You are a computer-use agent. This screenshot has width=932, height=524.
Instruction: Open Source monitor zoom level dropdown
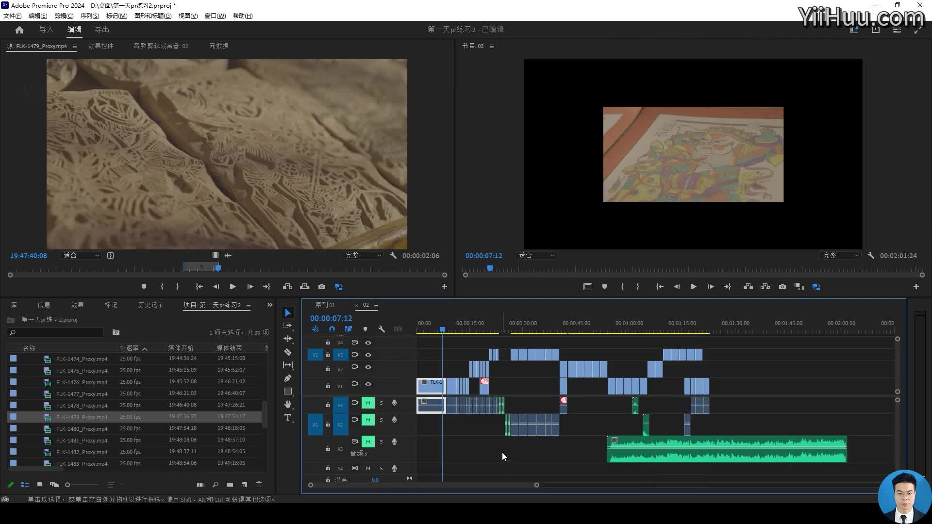[x=81, y=255]
